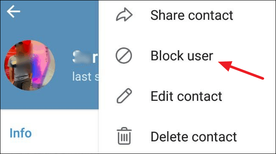The image size is (276, 154).
Task: Tap the last seen status text
Action: (x=85, y=76)
